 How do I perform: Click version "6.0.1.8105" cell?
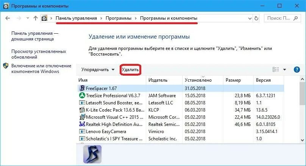tap(265, 124)
